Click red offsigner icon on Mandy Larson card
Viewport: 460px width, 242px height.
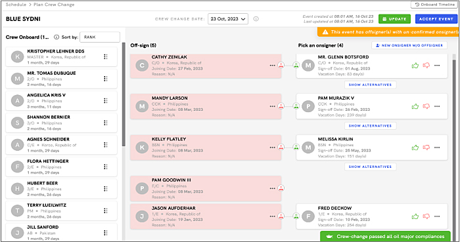coord(281,106)
